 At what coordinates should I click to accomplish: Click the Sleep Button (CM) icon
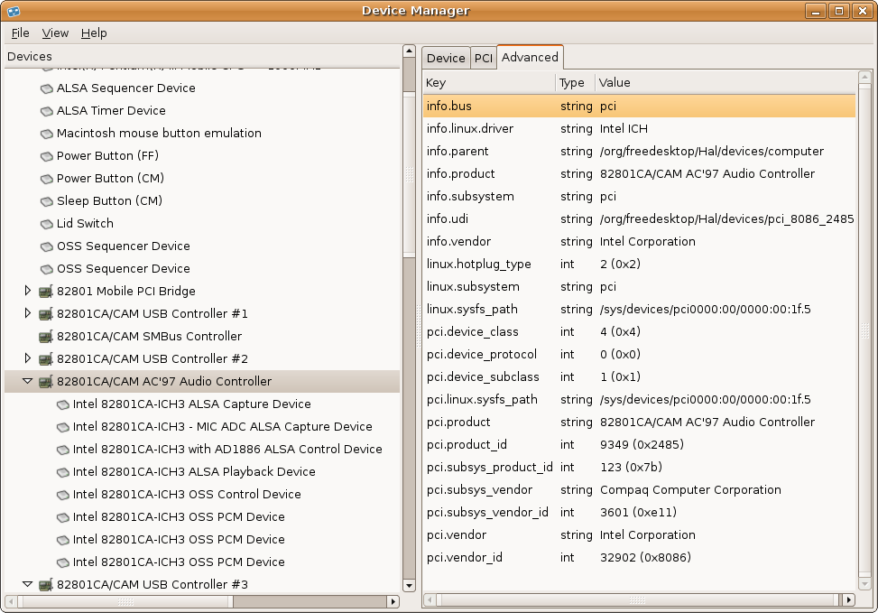point(46,201)
